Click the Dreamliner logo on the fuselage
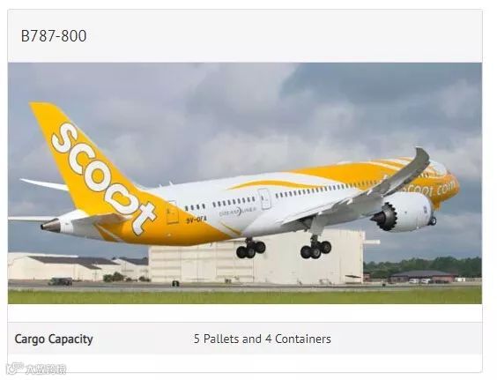The height and width of the screenshot is (380, 497). [238, 212]
